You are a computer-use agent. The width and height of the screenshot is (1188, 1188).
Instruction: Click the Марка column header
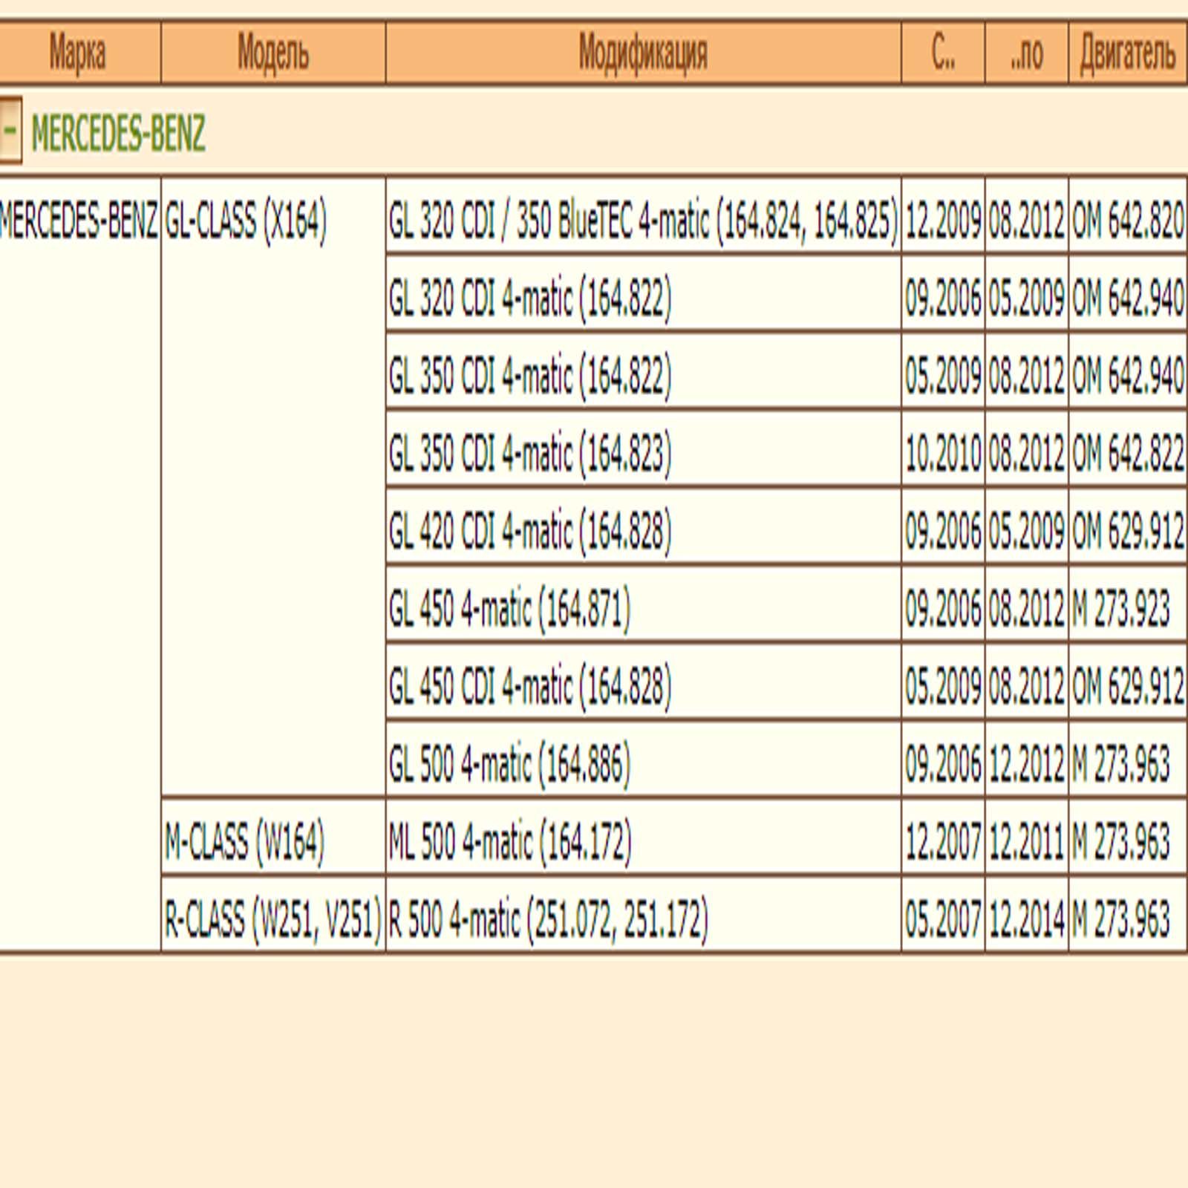point(78,53)
